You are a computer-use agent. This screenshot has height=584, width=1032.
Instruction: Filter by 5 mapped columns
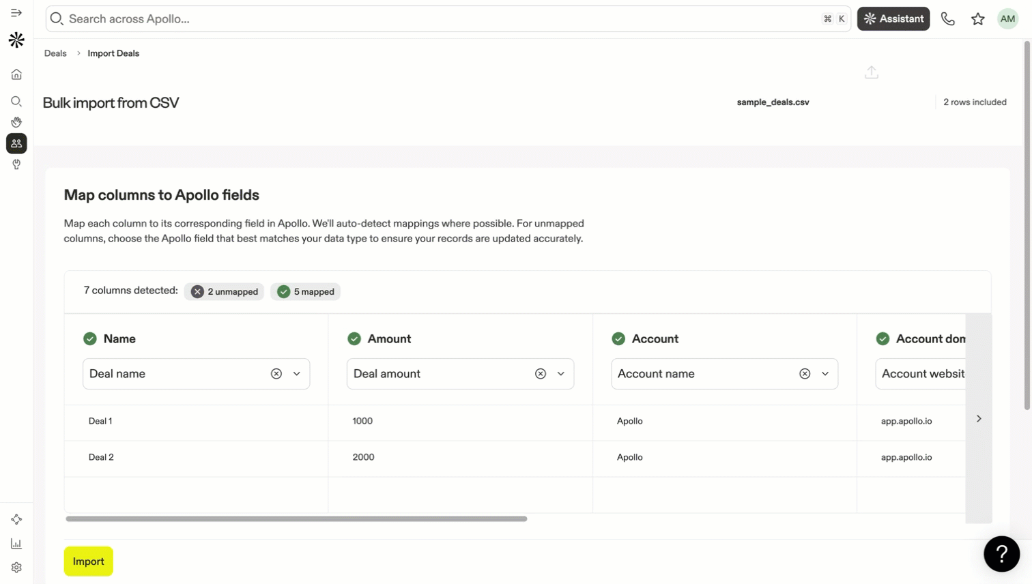point(306,291)
